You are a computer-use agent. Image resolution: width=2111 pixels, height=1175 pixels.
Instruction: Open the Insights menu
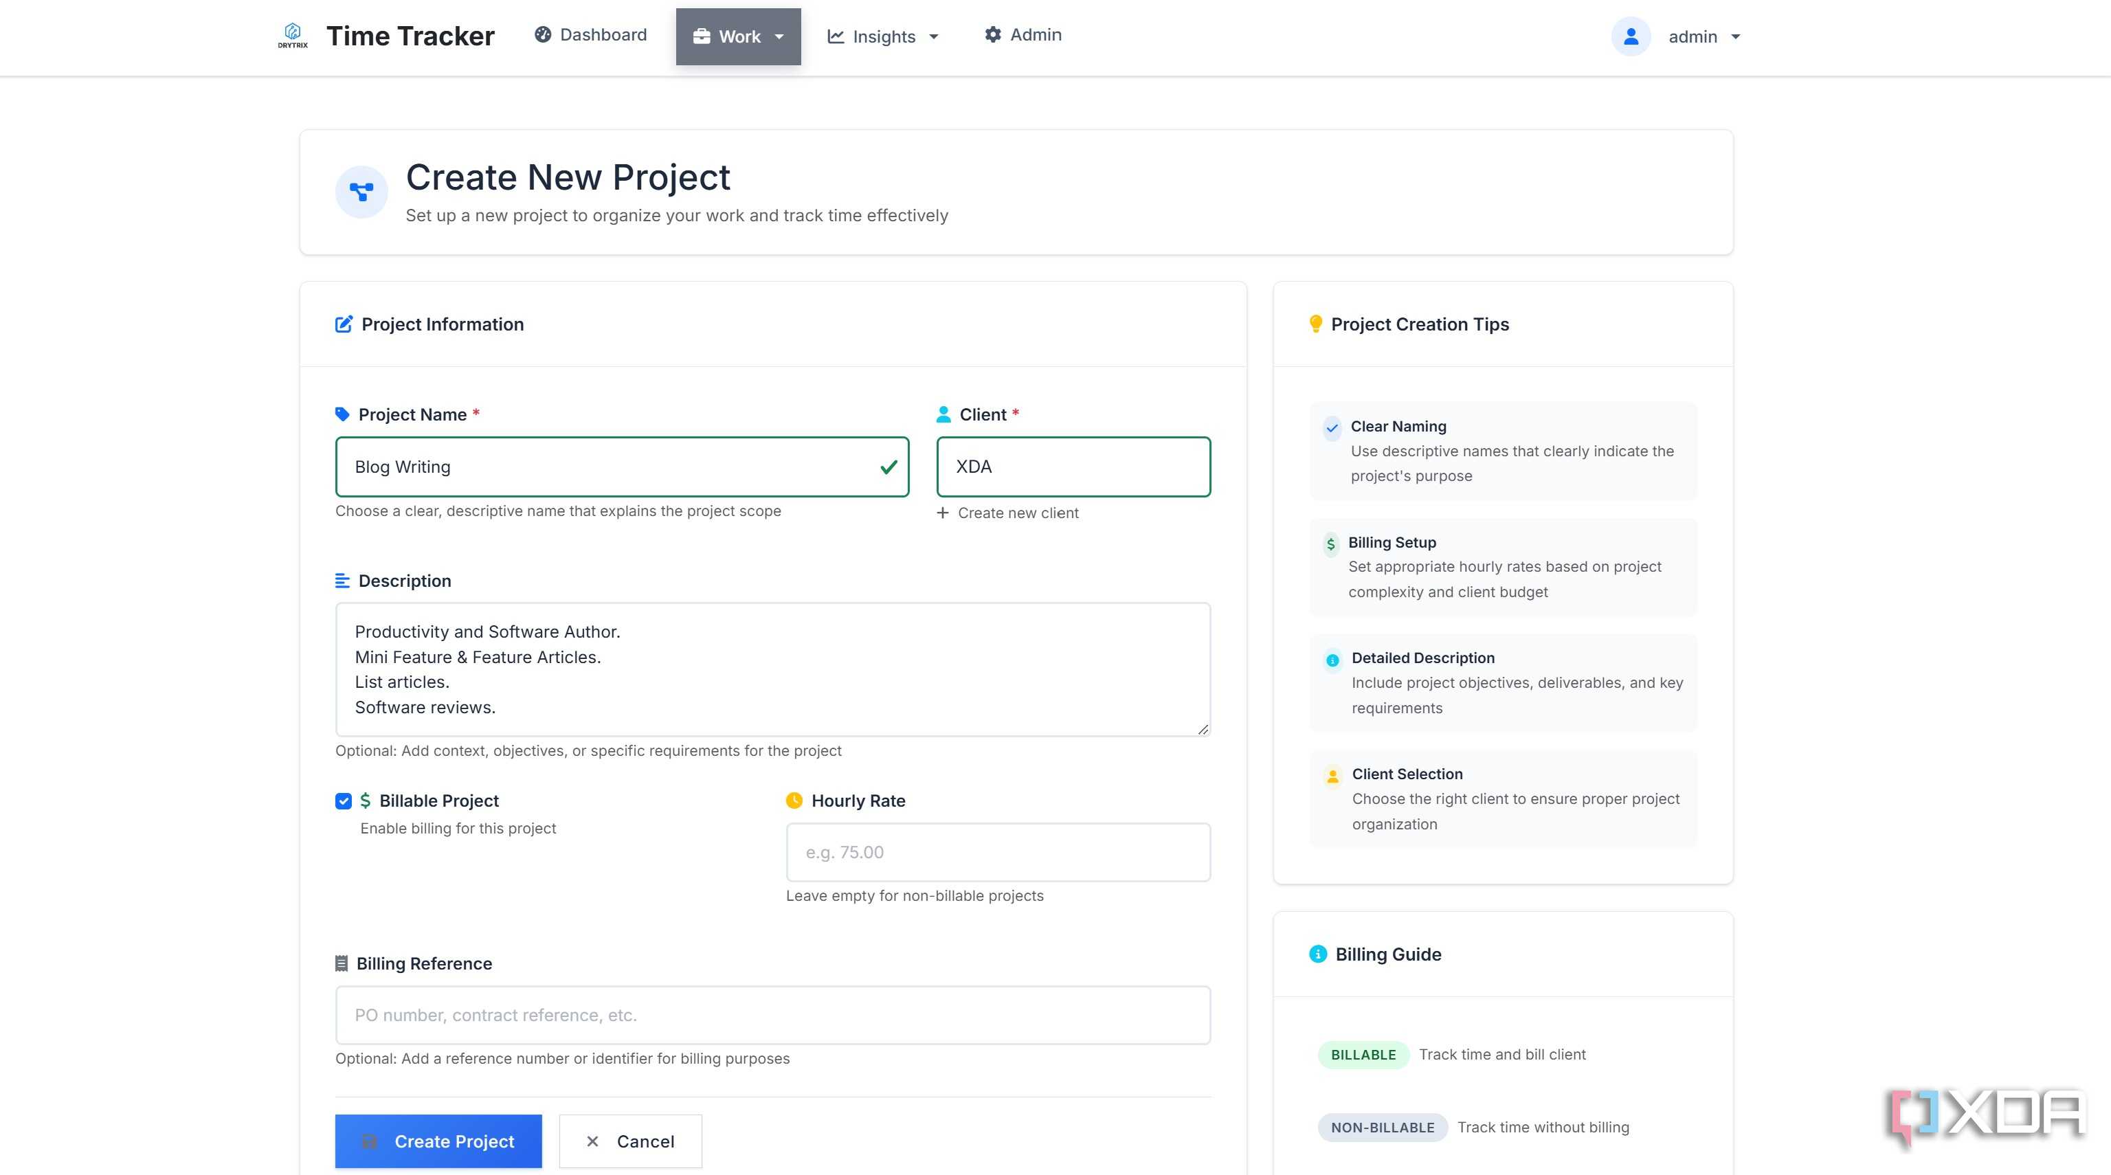tap(882, 36)
